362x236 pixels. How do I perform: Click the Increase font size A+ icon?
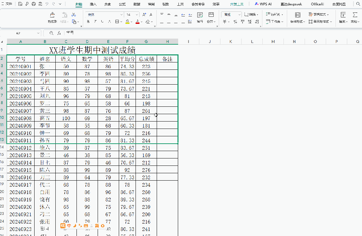(x=144, y=14)
